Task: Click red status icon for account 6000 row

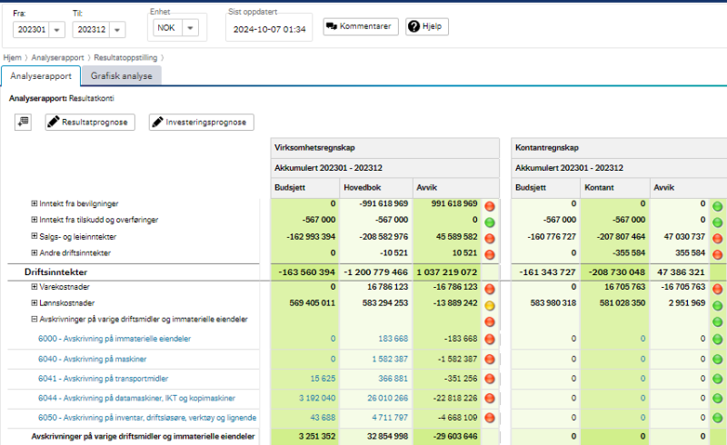Action: pos(490,339)
